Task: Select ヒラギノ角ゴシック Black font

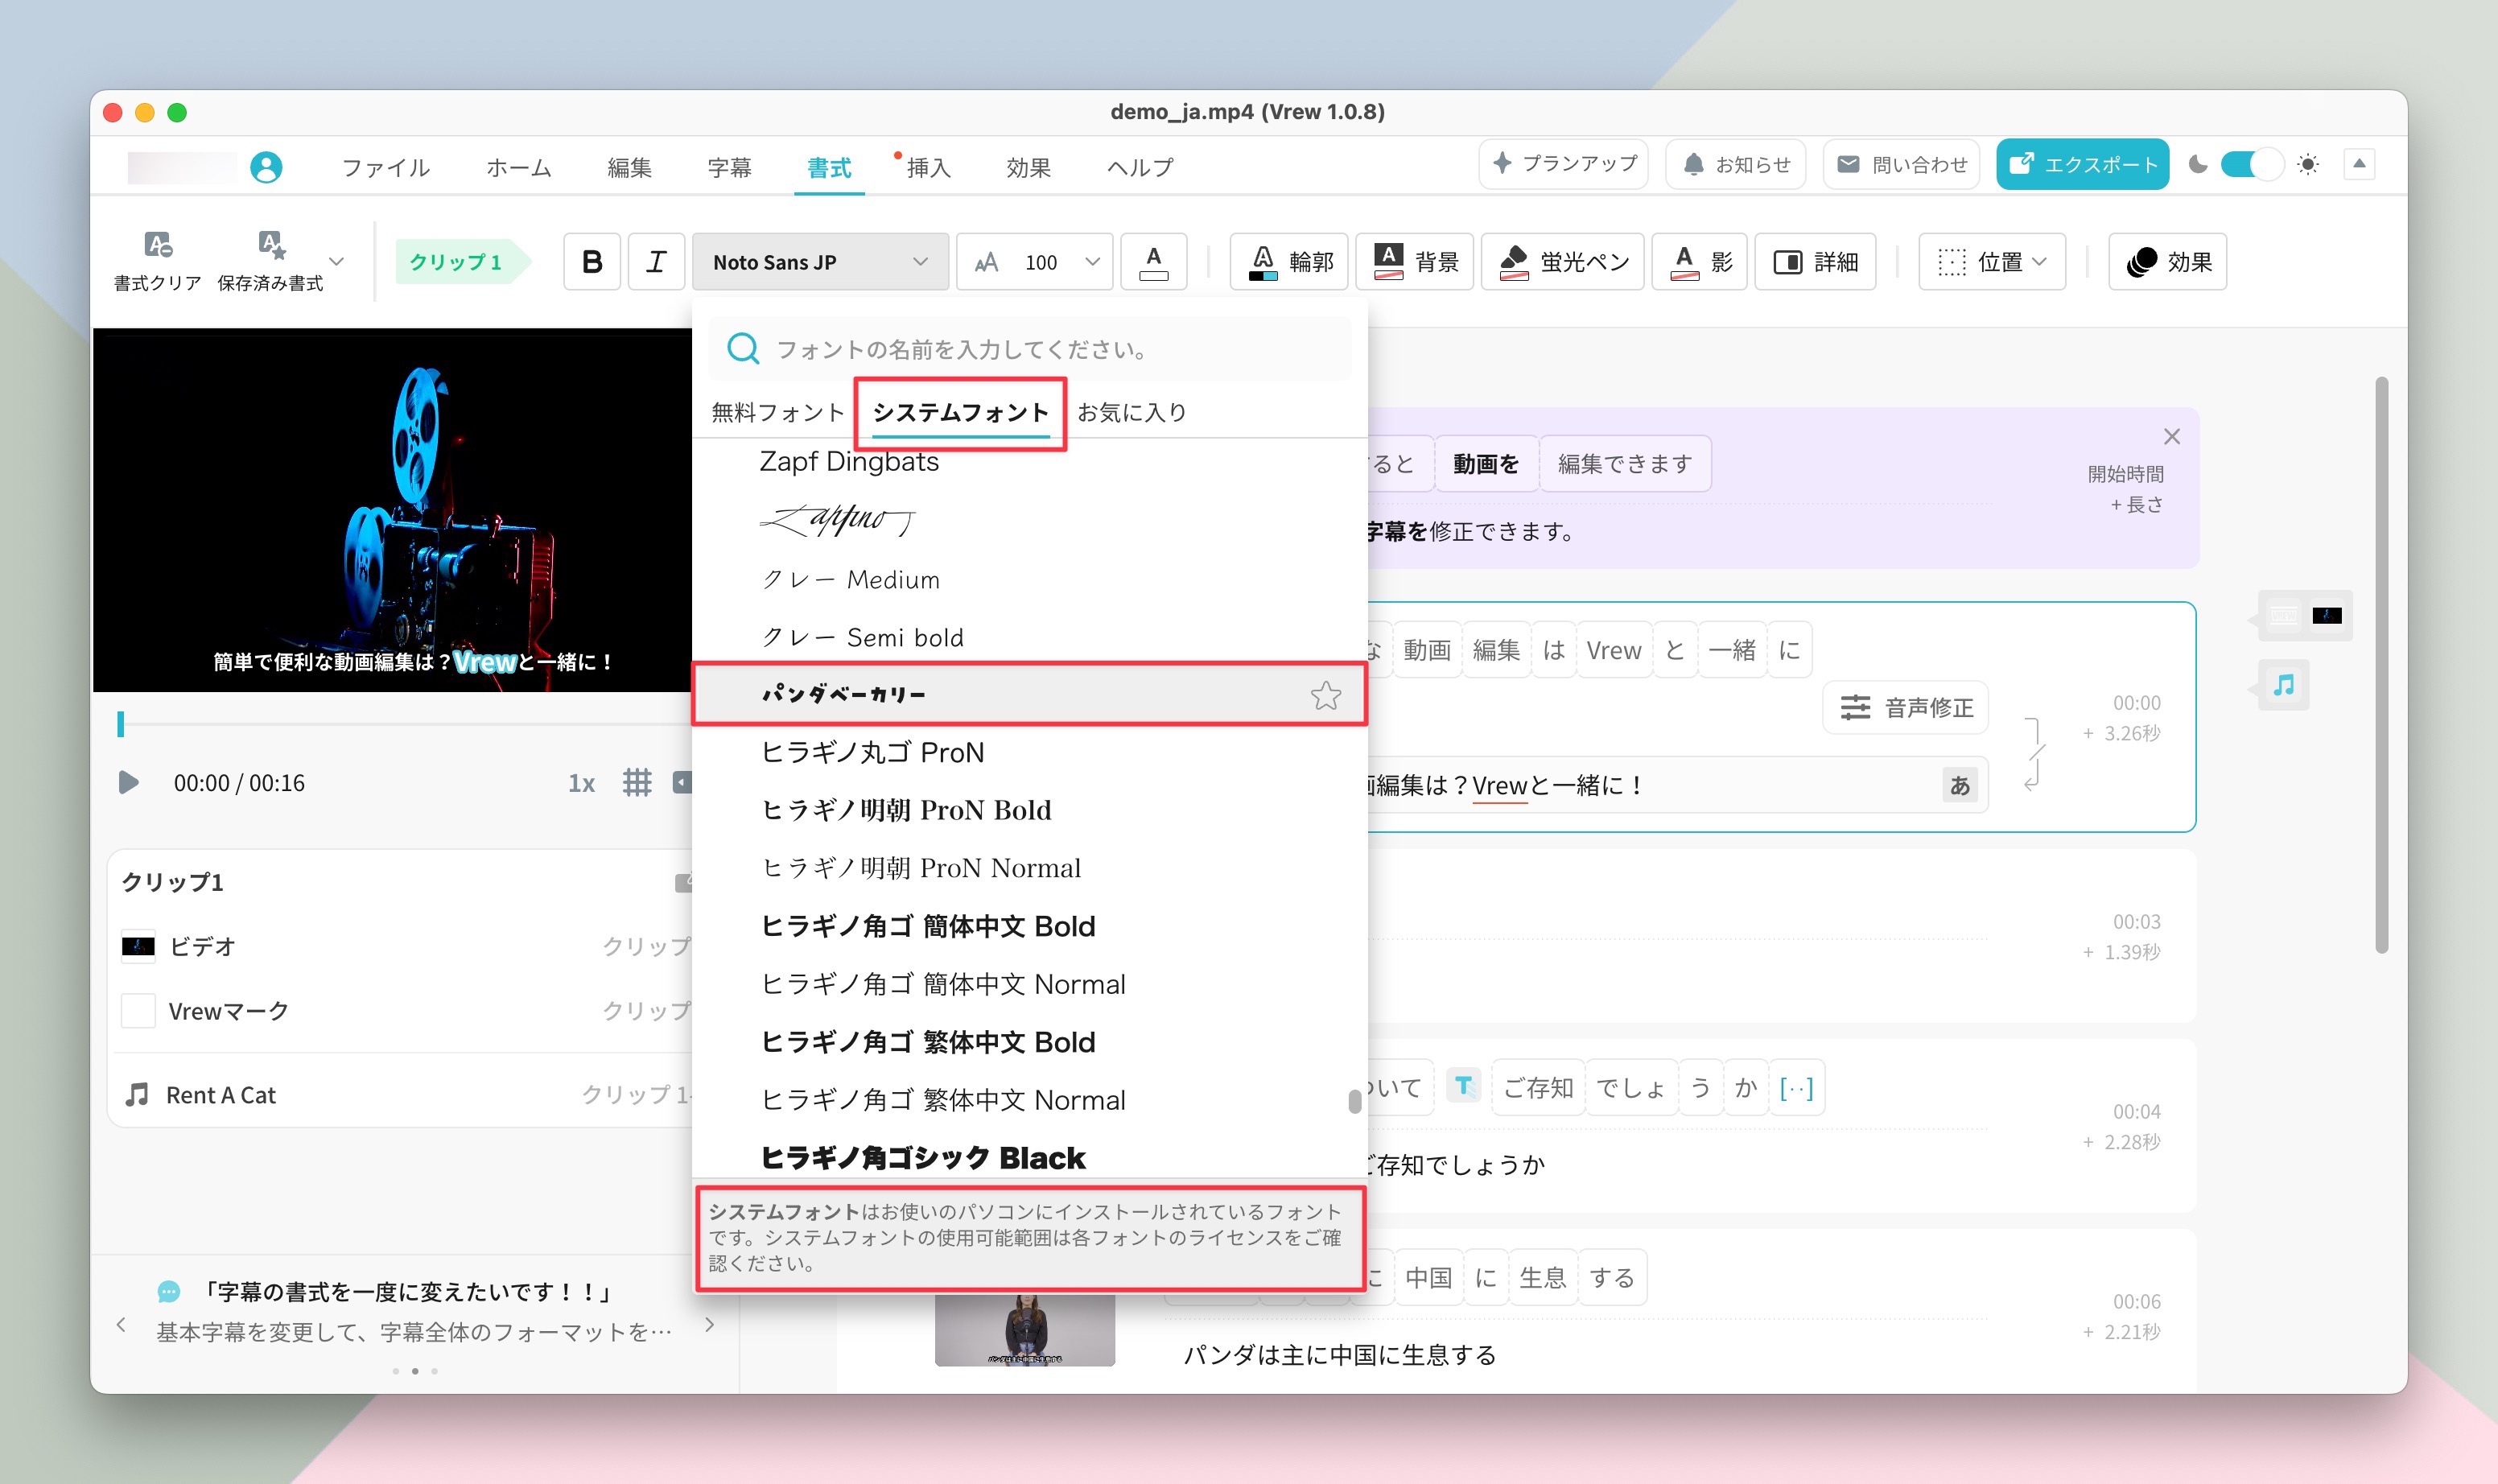Action: pos(1029,1157)
